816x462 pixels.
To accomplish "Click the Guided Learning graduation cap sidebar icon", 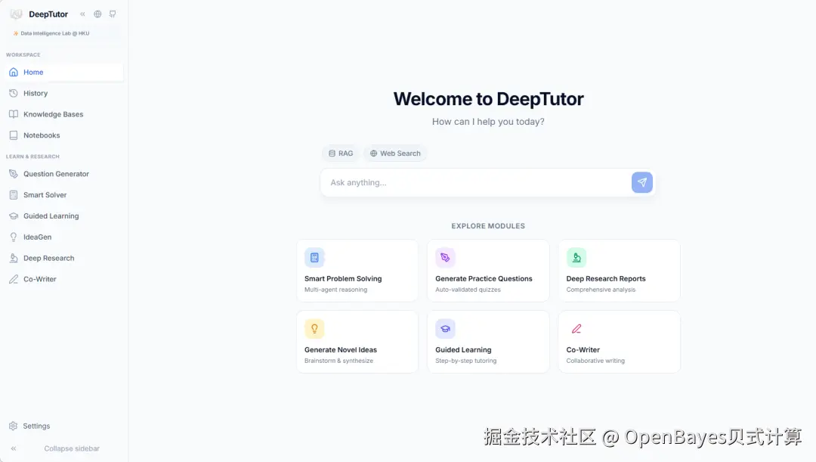I will 14,216.
